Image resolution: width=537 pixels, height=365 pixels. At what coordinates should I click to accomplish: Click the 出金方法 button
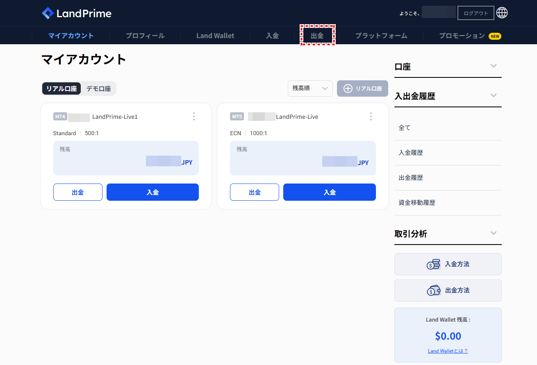coord(448,290)
